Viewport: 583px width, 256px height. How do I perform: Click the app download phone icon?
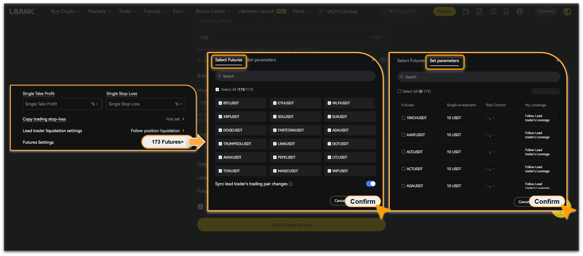[506, 11]
